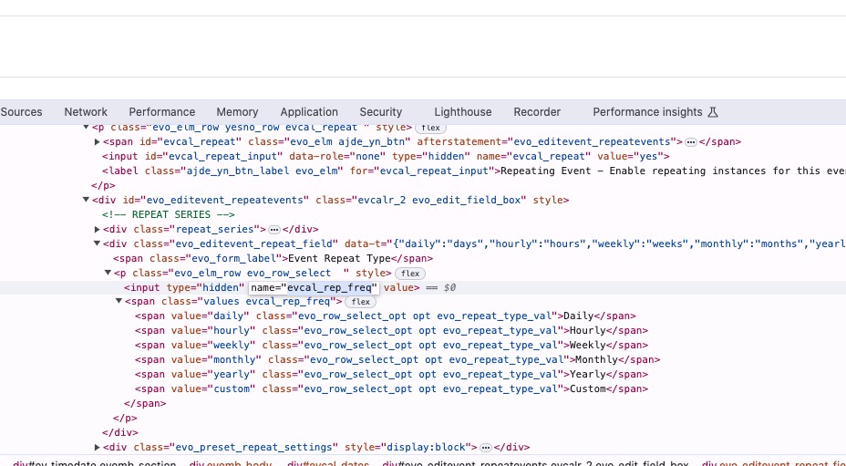Viewport: 846px width, 466px height.
Task: Click the ellipsis in evo_preset_repeat_settings div
Action: point(486,448)
